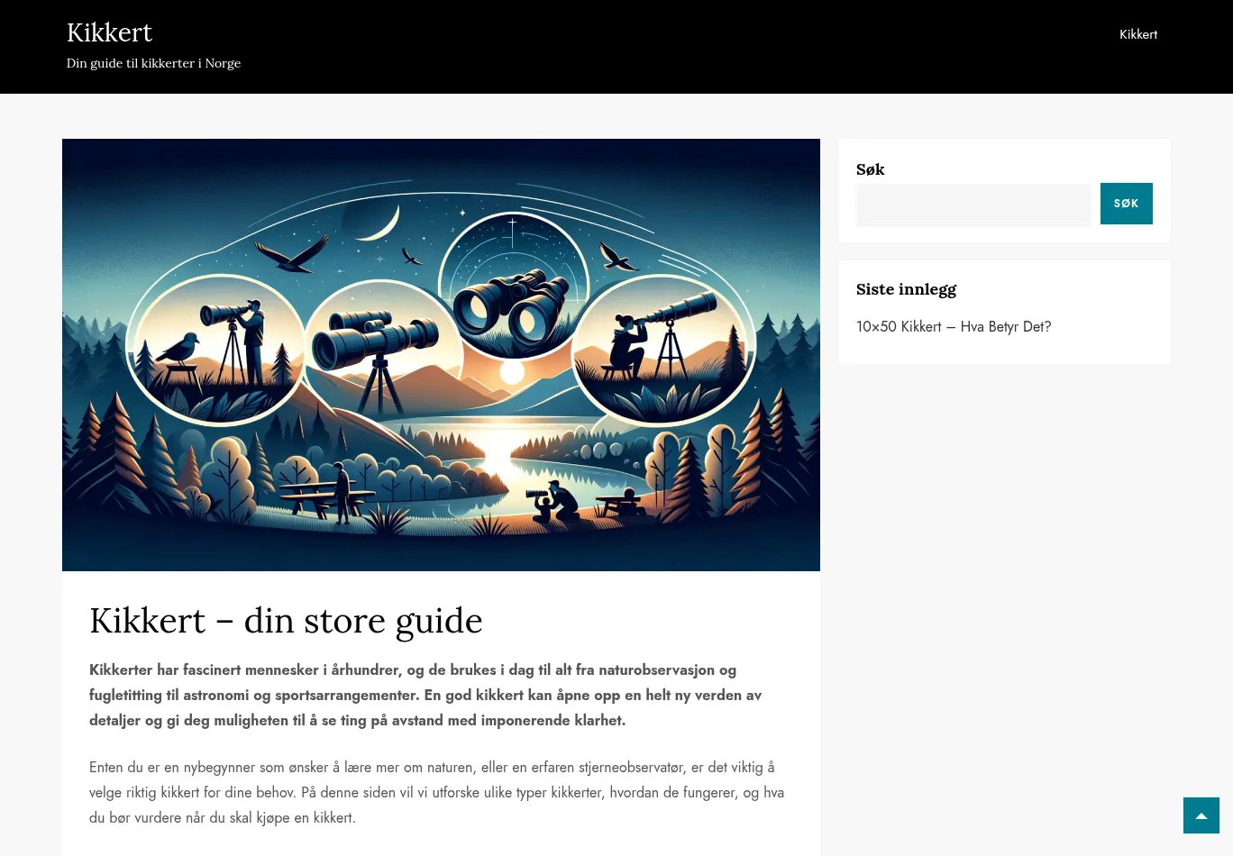
Task: Click the 'Søk' label above the search box
Action: [870, 169]
